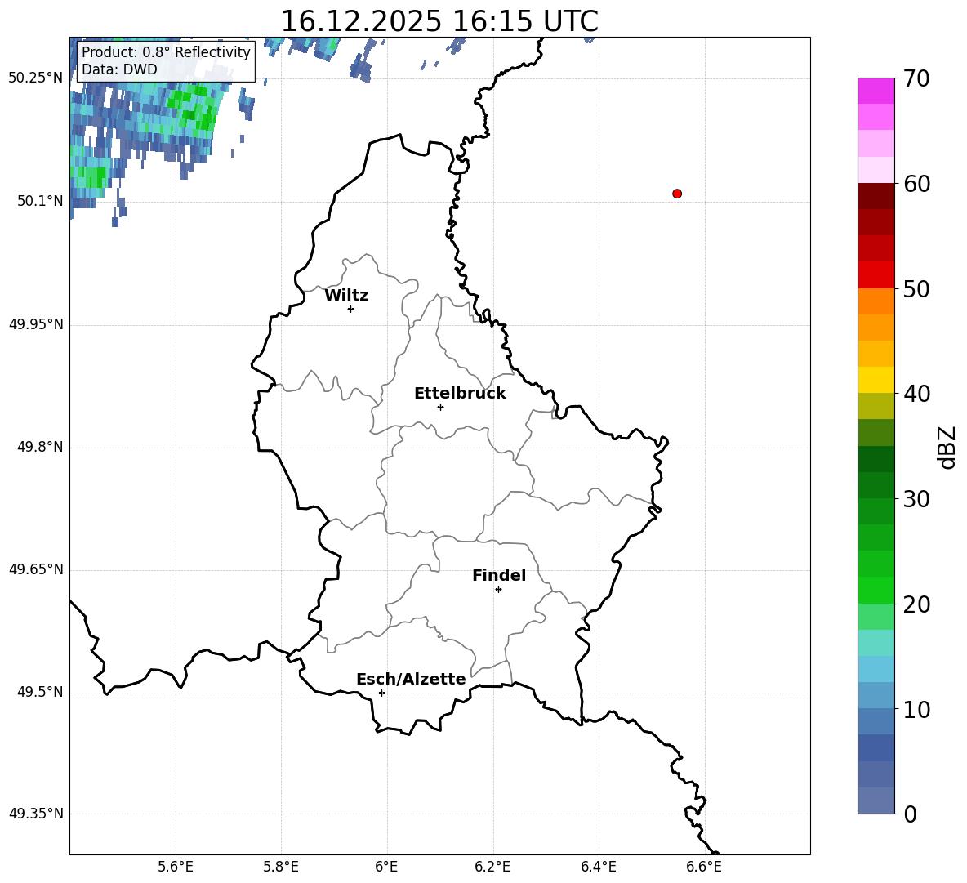
Task: Click the colorbar tick label 0
Action: click(910, 814)
